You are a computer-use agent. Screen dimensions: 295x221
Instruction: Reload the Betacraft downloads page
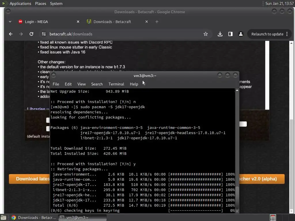pyautogui.click(x=31, y=34)
